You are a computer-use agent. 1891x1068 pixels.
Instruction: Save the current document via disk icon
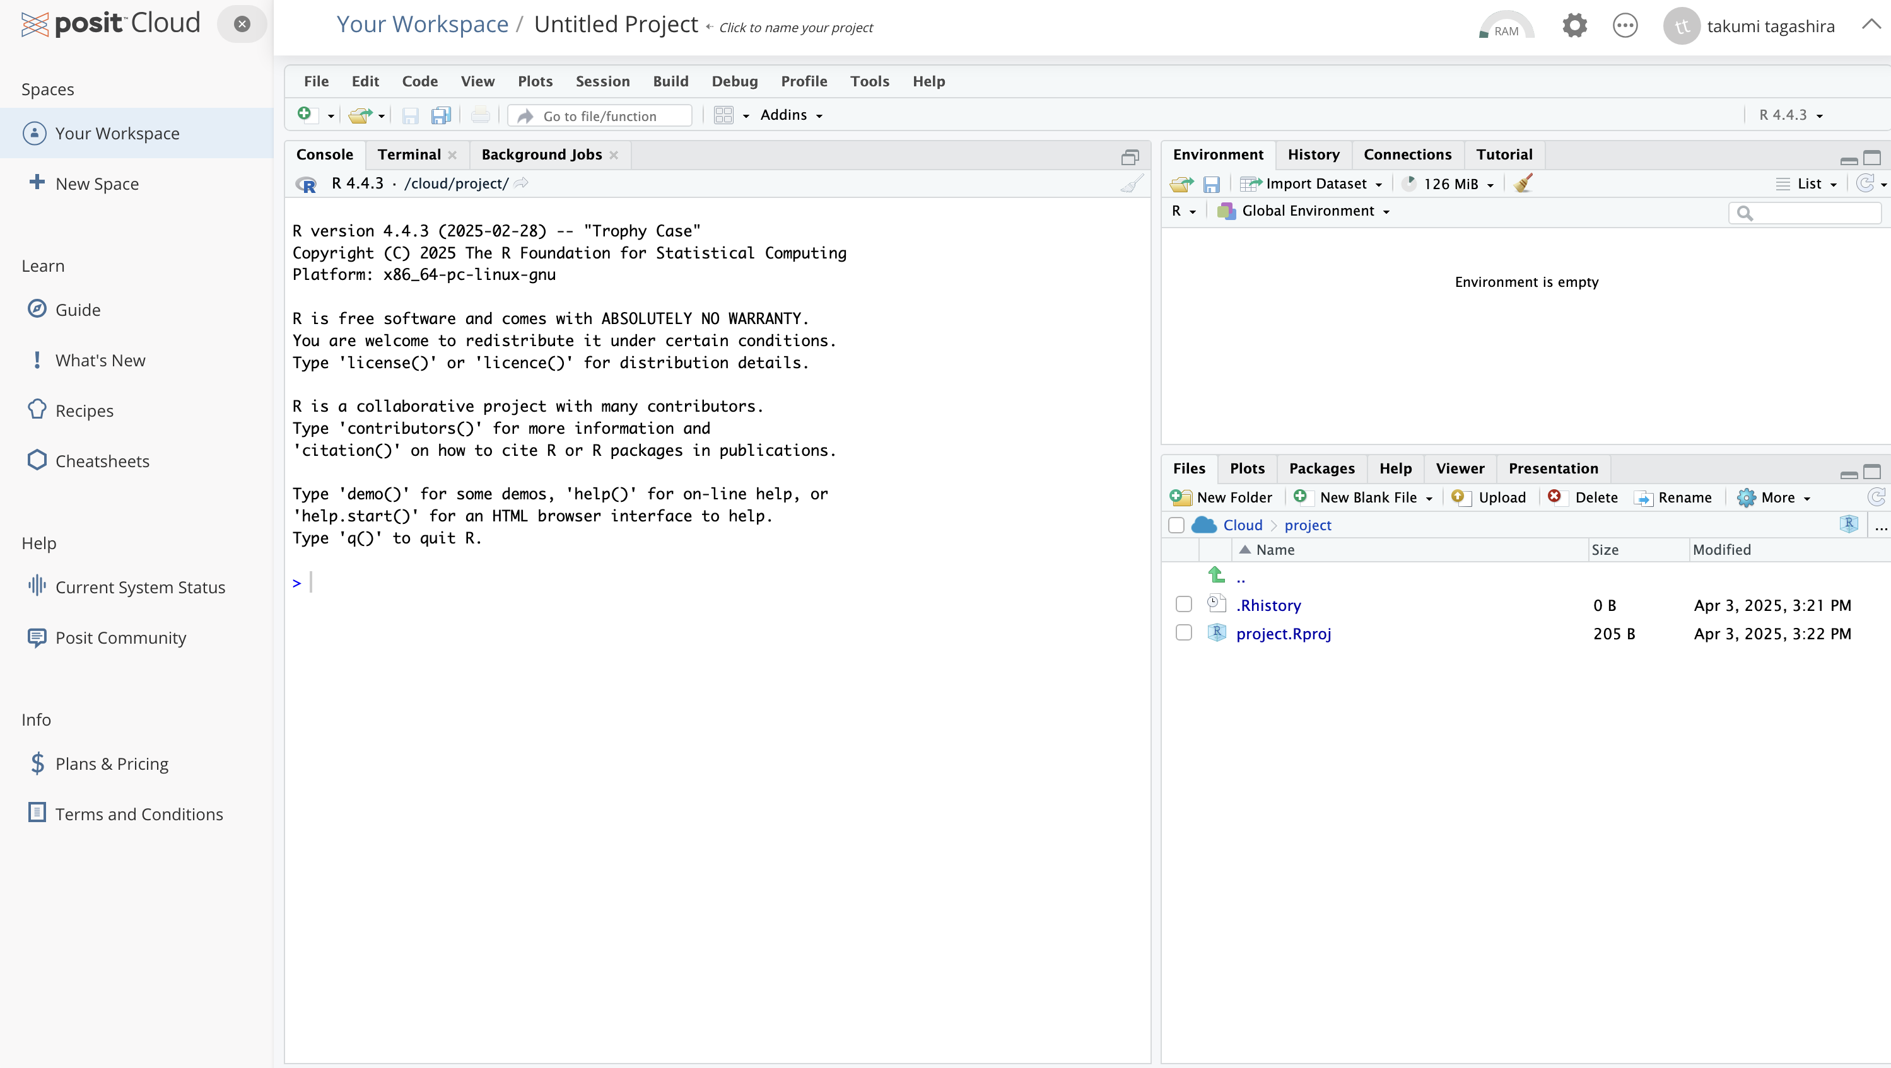point(411,115)
